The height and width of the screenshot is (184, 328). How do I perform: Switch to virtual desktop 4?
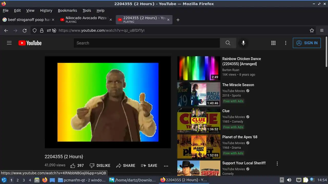(30, 180)
